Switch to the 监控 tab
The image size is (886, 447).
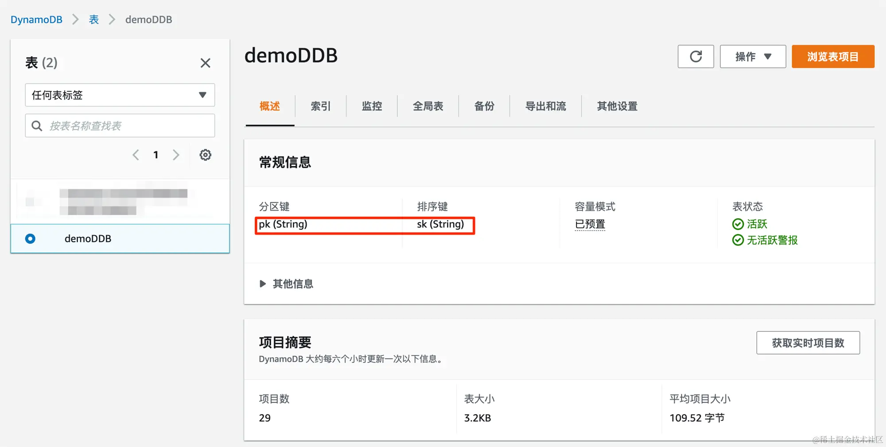[372, 106]
